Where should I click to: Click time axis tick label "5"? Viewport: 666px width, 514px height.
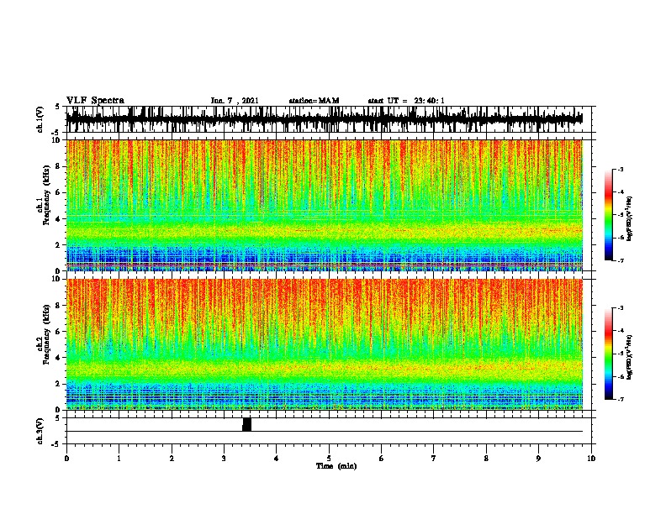(x=329, y=458)
